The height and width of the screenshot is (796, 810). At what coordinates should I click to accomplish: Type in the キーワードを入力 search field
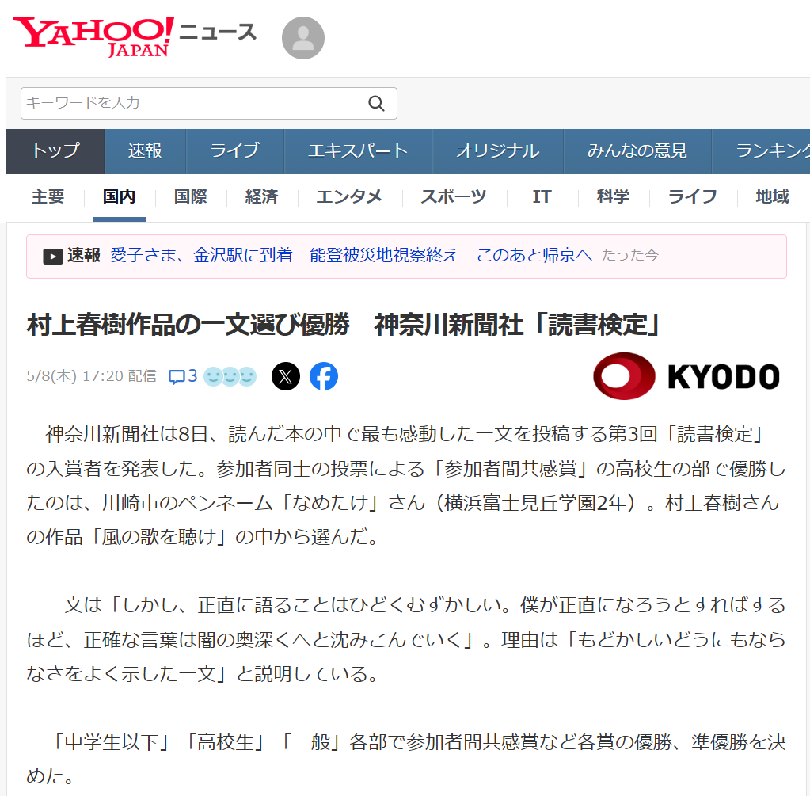[x=188, y=103]
